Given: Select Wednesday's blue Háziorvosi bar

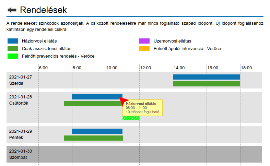Looking at the screenshot, I should point(206,77).
